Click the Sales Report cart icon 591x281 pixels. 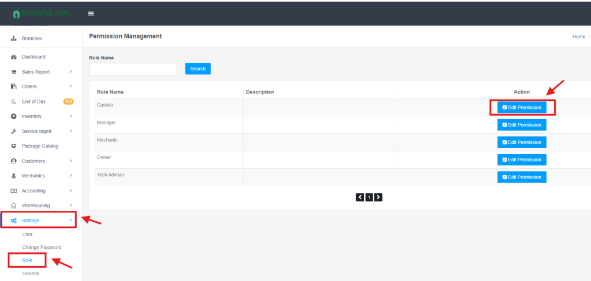14,72
